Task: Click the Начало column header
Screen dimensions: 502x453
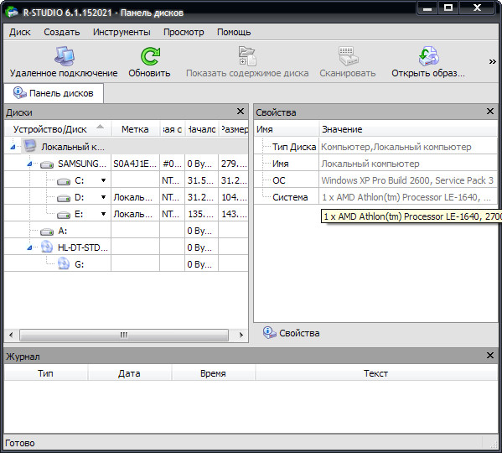Action: click(x=202, y=129)
